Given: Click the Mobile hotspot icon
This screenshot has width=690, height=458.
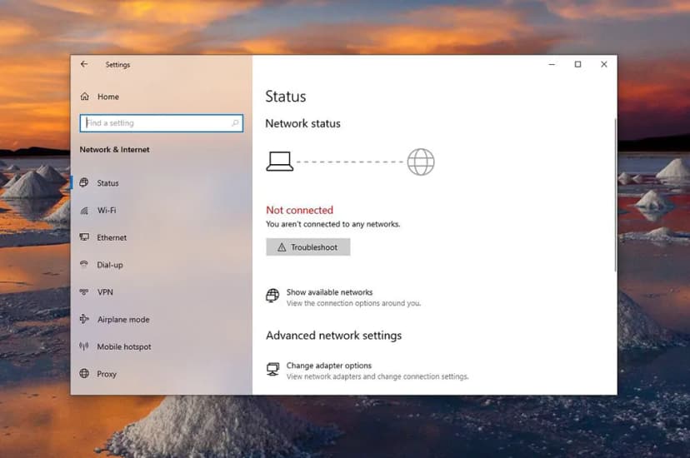Looking at the screenshot, I should click(84, 346).
